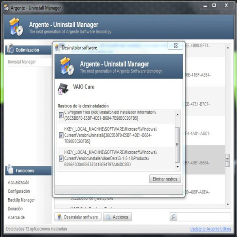Image resolution: width=237 pixels, height=237 pixels.
Task: Click the Rastros de la desinstalación label
Action: pyautogui.click(x=83, y=106)
